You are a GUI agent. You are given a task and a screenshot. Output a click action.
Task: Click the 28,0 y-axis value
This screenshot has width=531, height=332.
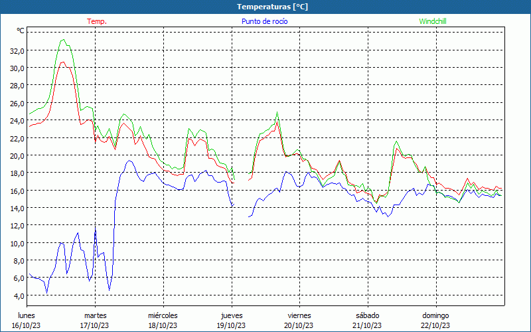click(17, 86)
